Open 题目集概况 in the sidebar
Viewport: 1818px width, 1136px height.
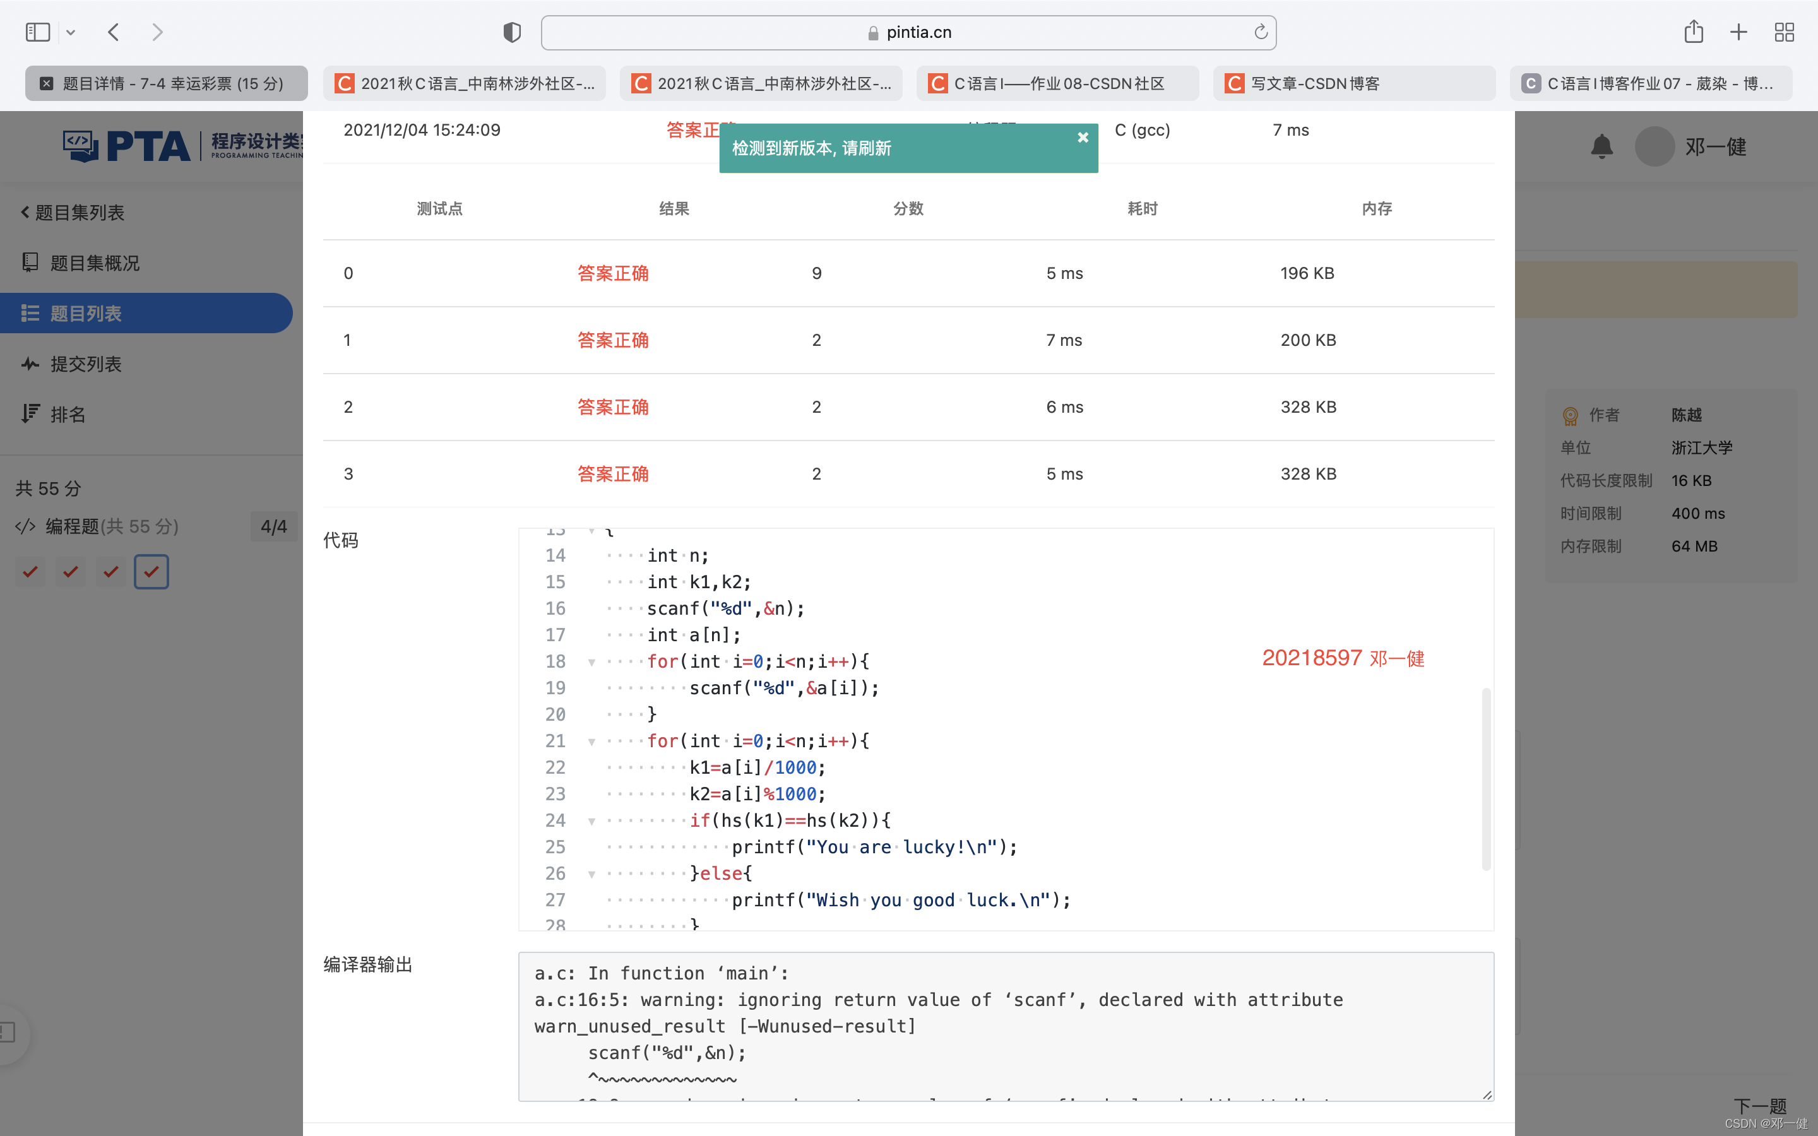[95, 263]
